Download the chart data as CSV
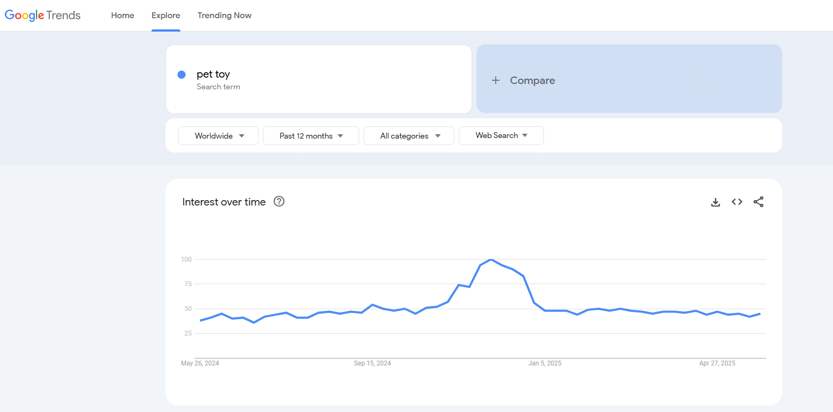 715,202
